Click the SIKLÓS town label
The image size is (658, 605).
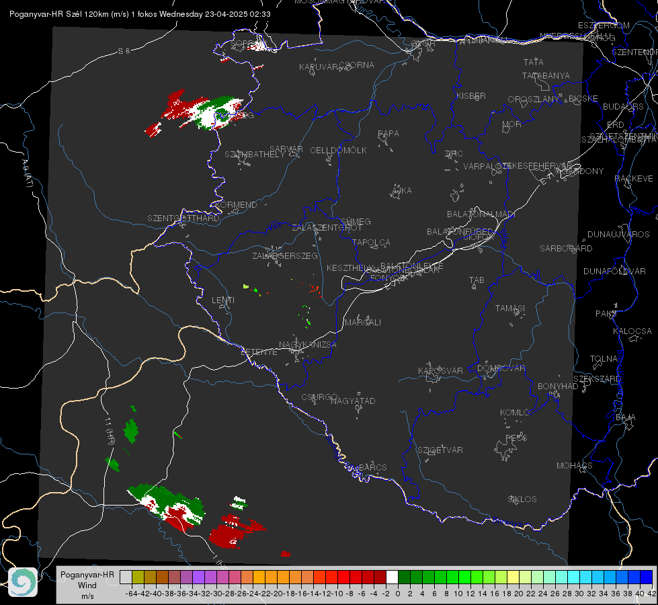[x=522, y=499]
